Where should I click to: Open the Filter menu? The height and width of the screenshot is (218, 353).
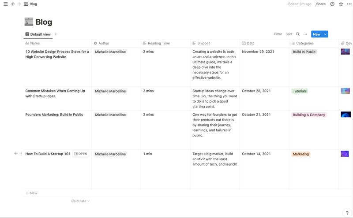pyautogui.click(x=278, y=34)
